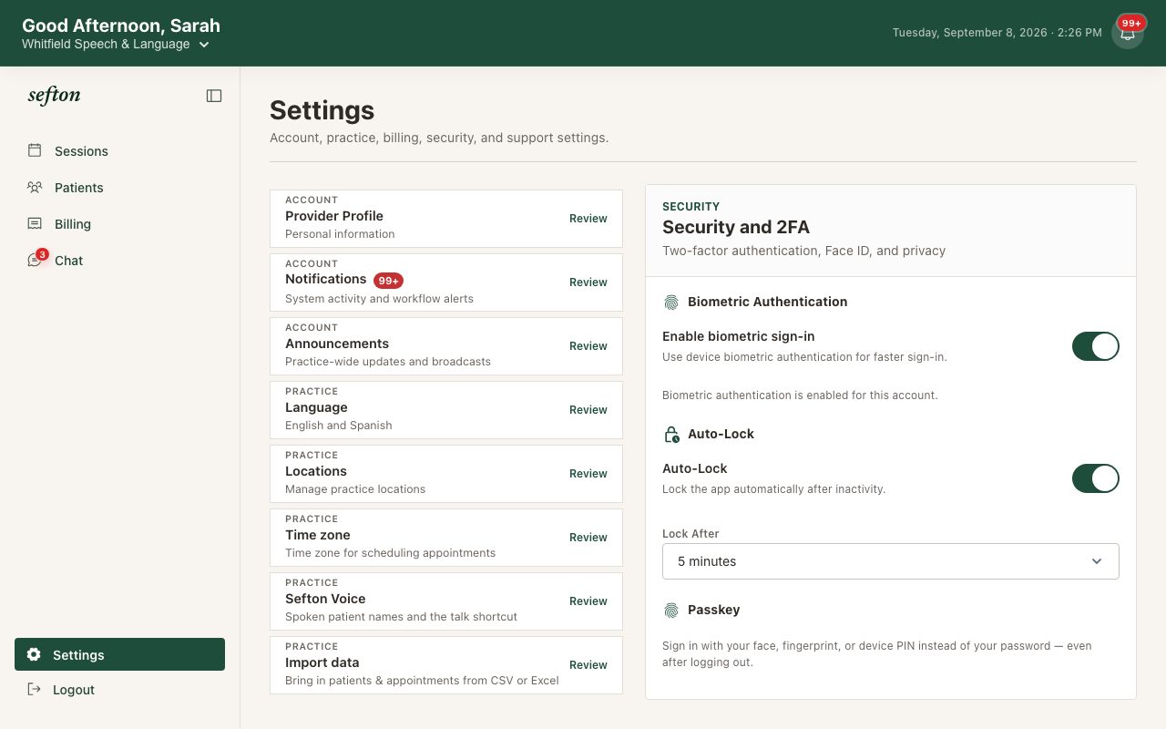Click the Auto-Lock padlock icon
The width and height of the screenshot is (1166, 729).
pos(671,434)
